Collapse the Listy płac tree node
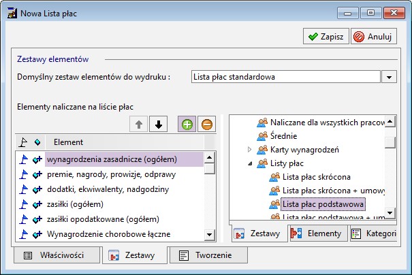This screenshot has width=412, height=275. click(249, 163)
